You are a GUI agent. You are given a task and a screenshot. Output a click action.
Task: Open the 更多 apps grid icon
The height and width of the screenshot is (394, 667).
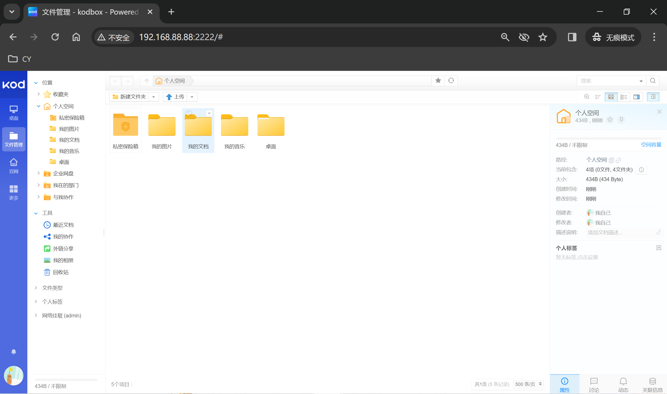point(14,193)
